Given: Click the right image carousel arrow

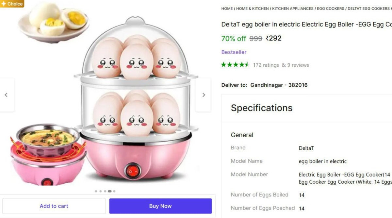Looking at the screenshot, I should (x=204, y=95).
